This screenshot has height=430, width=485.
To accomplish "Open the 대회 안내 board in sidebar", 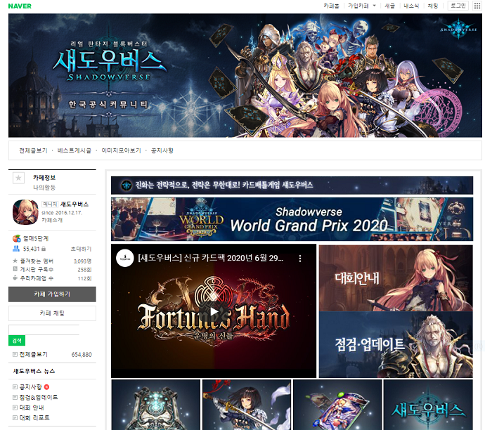I will [x=32, y=408].
